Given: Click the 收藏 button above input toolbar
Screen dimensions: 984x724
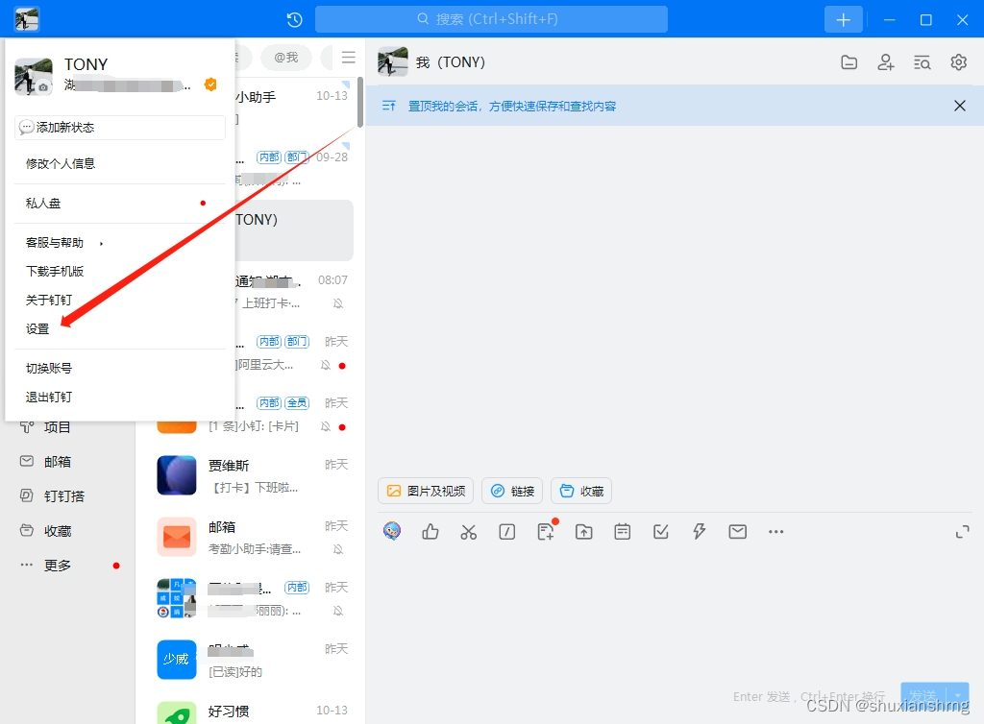Looking at the screenshot, I should (581, 491).
